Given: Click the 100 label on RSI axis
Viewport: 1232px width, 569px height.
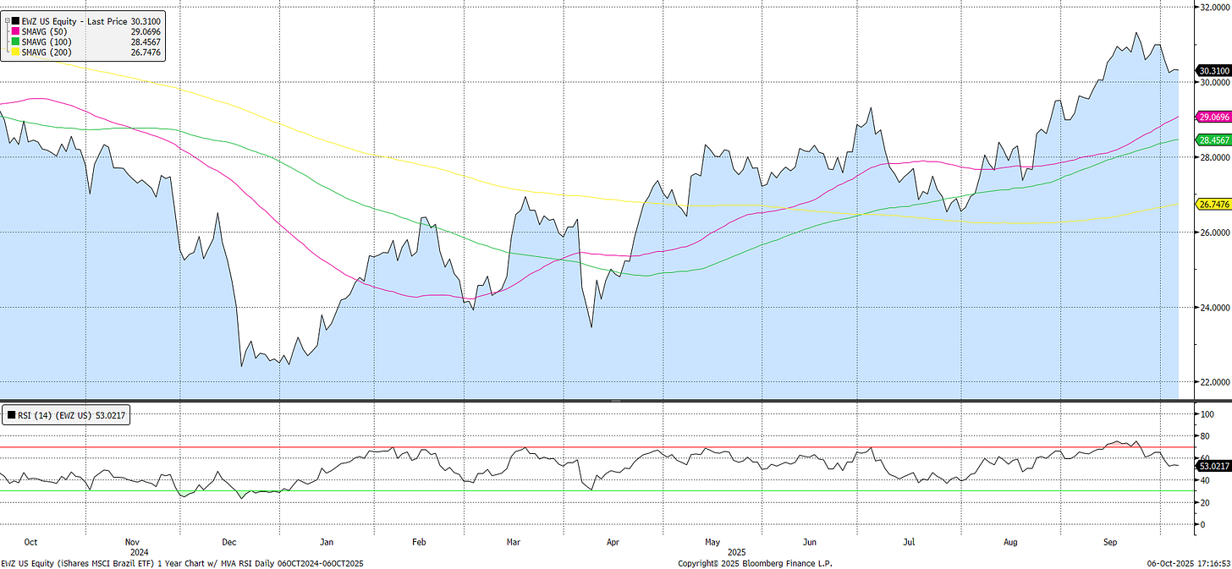Looking at the screenshot, I should pyautogui.click(x=1207, y=414).
